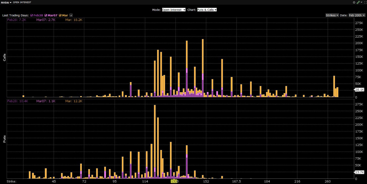Open the Chart Puts & Calls dropdown
The image size is (367, 184).
207,10
